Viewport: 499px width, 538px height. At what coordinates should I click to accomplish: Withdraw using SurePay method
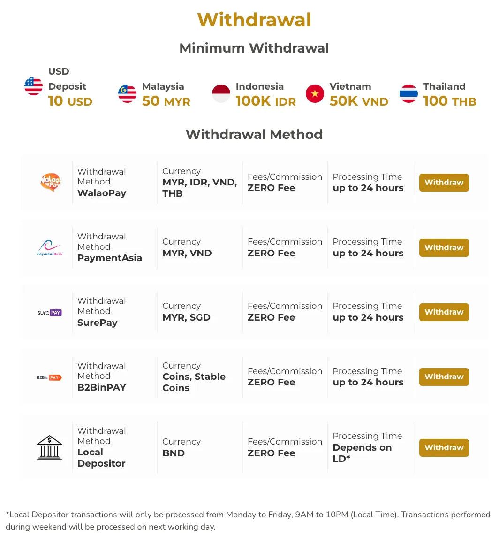pos(444,312)
